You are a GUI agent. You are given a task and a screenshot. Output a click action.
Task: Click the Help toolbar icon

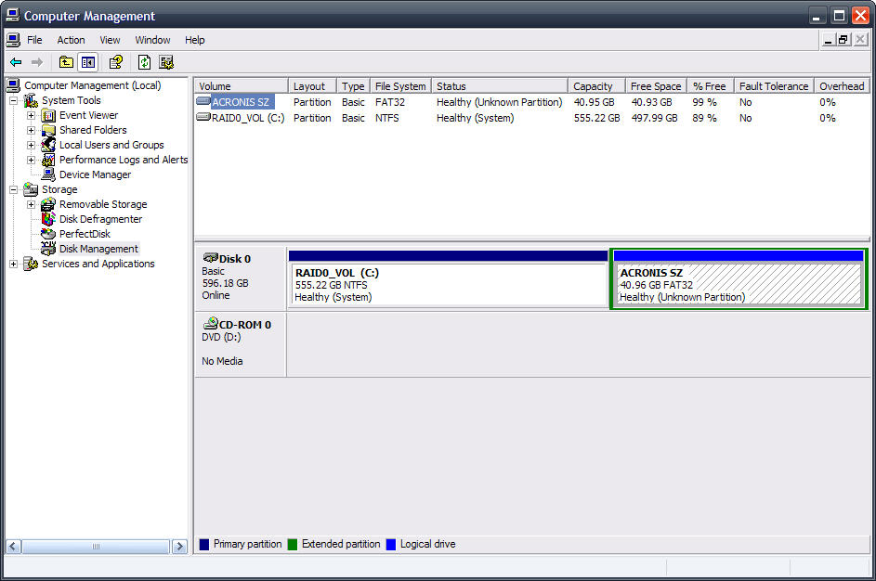(115, 62)
